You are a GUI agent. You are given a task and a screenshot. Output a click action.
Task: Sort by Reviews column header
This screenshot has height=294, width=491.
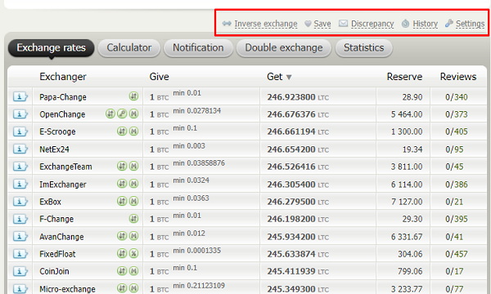(458, 77)
